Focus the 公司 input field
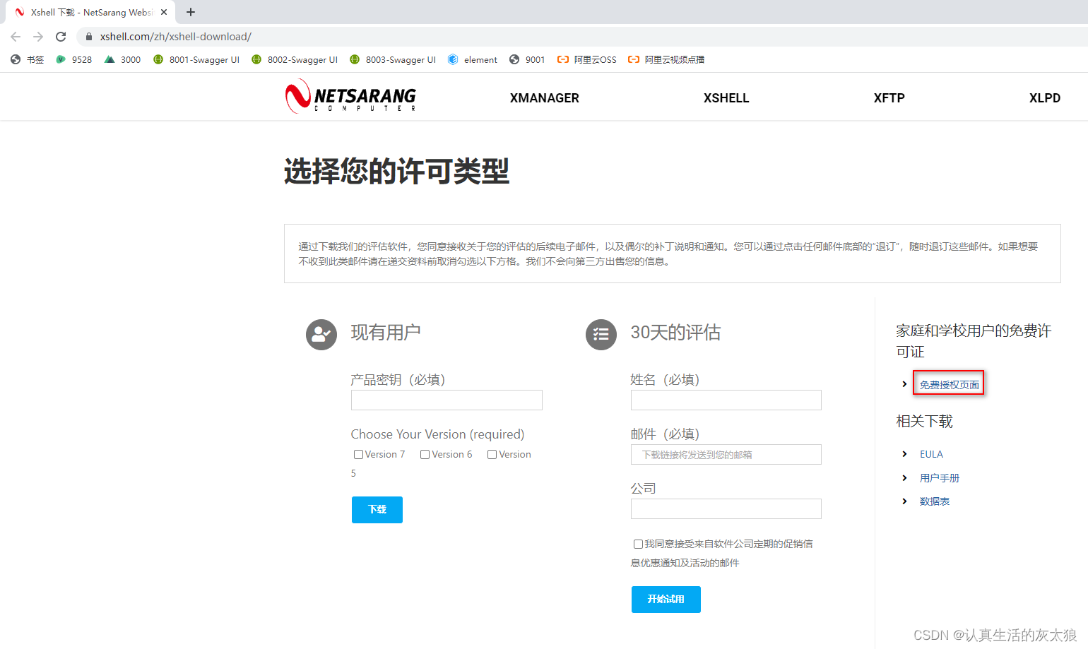The height and width of the screenshot is (649, 1088). (x=726, y=509)
